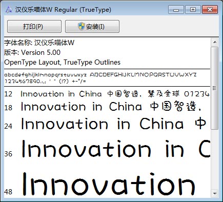Click the Version 5.00 text line

point(32,52)
